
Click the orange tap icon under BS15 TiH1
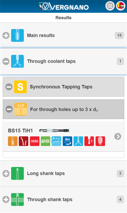13,141
